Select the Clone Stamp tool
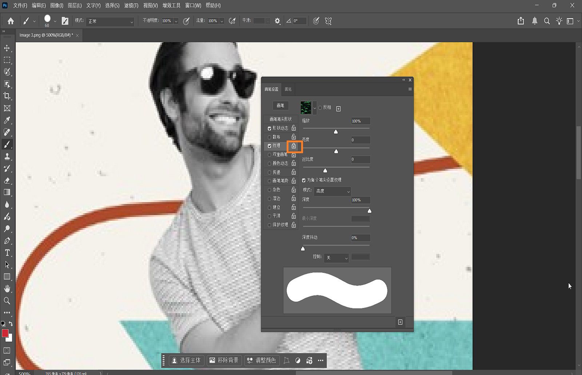The height and width of the screenshot is (375, 582). pos(7,156)
